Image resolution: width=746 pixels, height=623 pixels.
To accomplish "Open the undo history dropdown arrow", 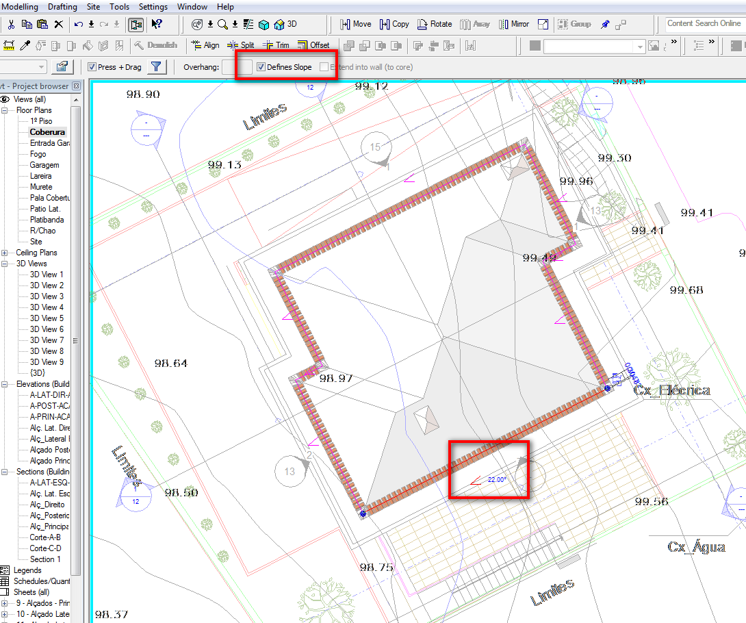I will pyautogui.click(x=91, y=24).
